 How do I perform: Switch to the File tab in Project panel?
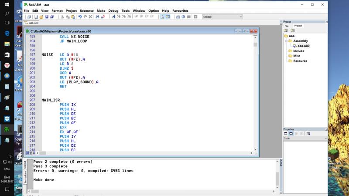click(x=287, y=26)
